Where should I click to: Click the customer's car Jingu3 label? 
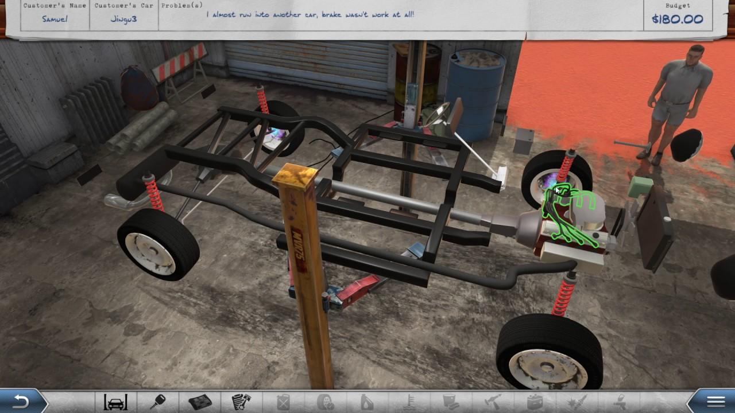tap(123, 19)
